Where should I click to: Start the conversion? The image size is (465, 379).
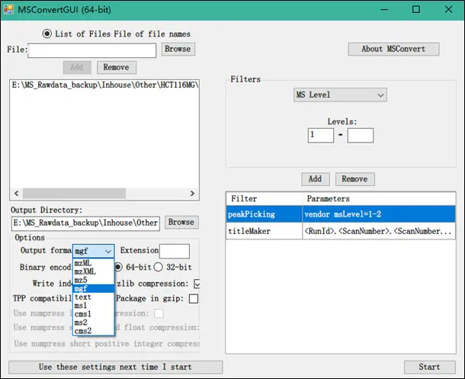coord(430,367)
